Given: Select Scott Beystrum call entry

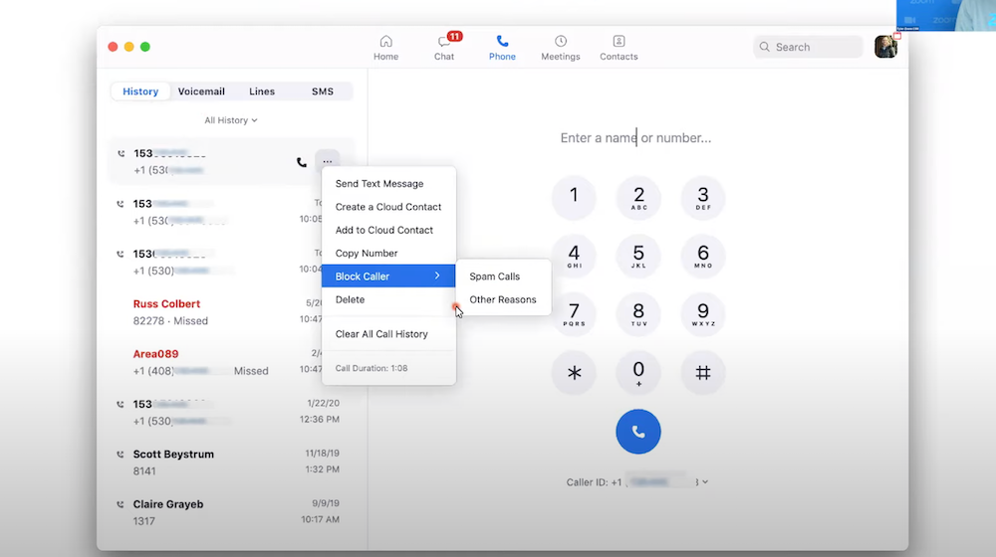Looking at the screenshot, I should [231, 463].
